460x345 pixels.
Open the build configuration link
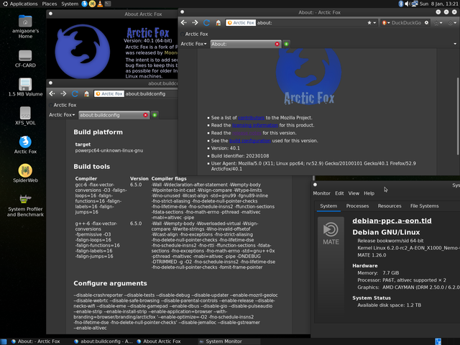coord(250,141)
